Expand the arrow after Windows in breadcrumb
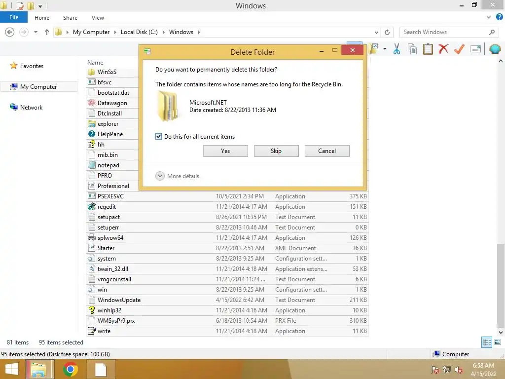 point(199,32)
